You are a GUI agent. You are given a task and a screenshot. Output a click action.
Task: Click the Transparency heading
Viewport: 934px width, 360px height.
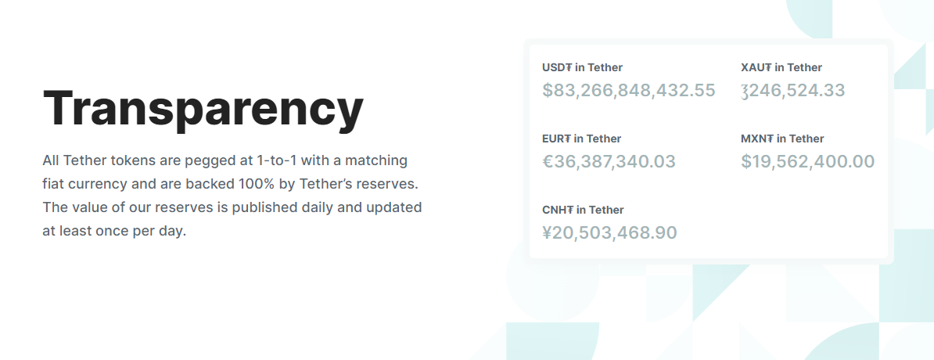[x=203, y=108]
